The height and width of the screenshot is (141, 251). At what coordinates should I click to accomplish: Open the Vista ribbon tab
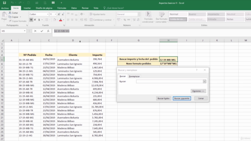pos(96,8)
